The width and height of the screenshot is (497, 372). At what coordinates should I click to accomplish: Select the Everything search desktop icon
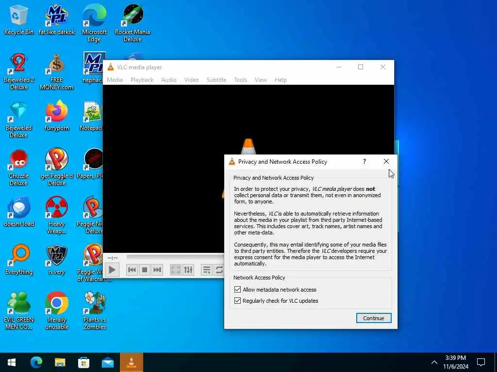tap(19, 260)
